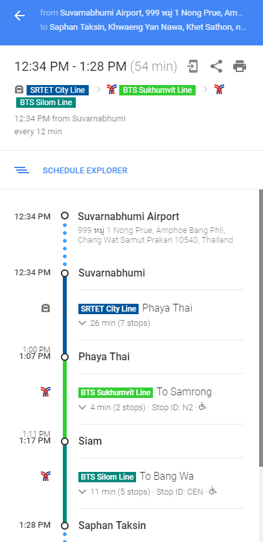Send directions to your phone icon
Image resolution: width=263 pixels, height=542 pixels.
(192, 66)
